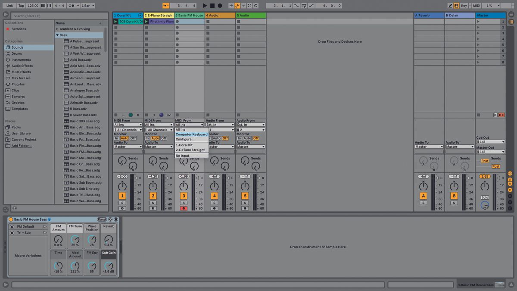
Task: Click track 1 pan knob
Action: coord(122,186)
